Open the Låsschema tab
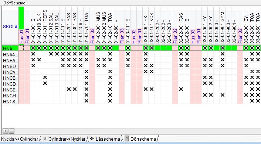 [108, 139]
